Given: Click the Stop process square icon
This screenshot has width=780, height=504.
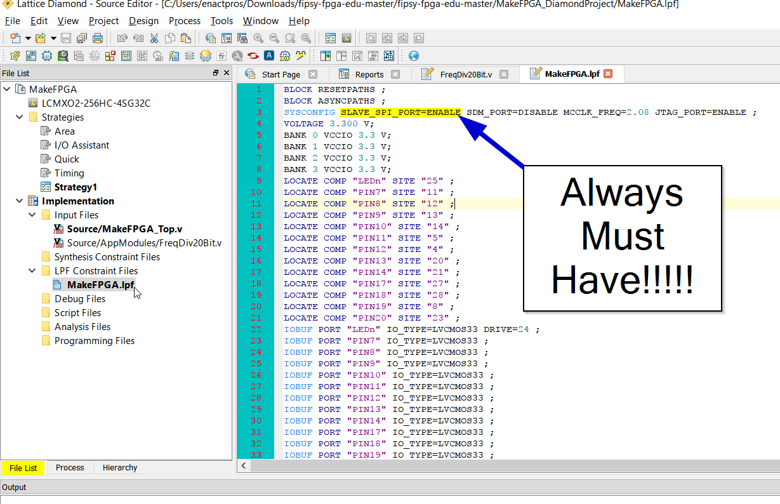Looking at the screenshot, I should point(419,38).
